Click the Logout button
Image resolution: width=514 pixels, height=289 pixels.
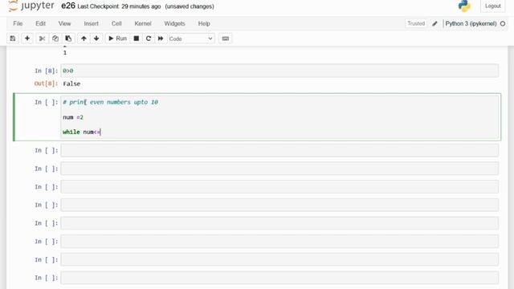click(x=492, y=6)
